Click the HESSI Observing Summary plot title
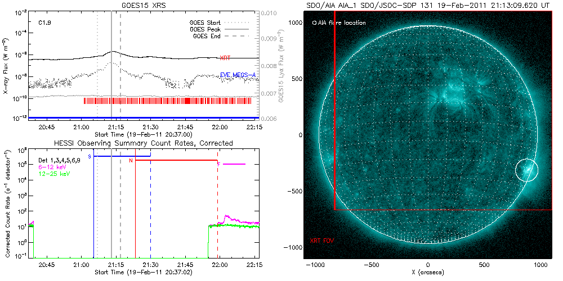This screenshot has width=563, height=281. tap(142, 144)
